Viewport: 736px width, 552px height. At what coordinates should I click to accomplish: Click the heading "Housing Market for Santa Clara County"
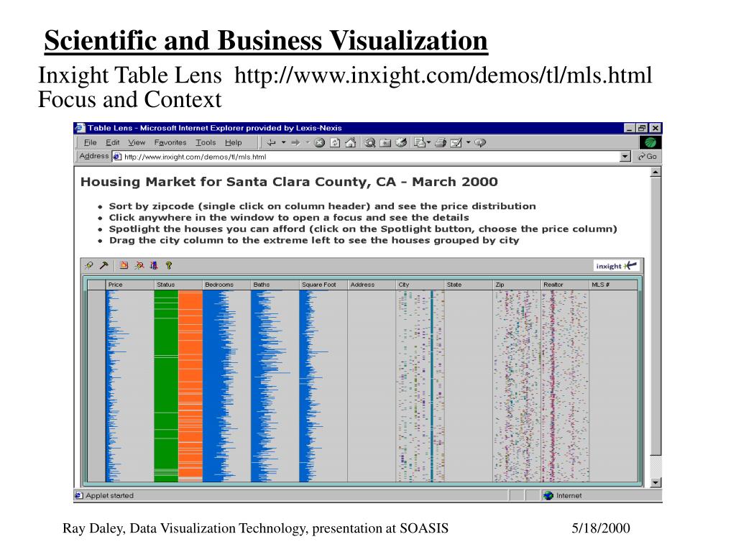coord(289,182)
